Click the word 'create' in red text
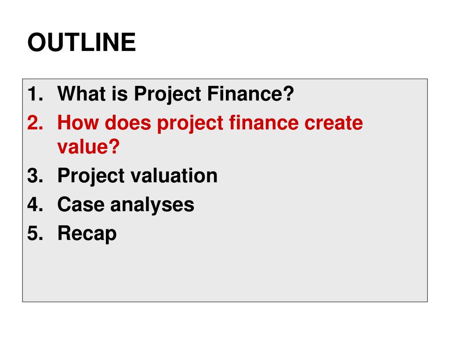The height and width of the screenshot is (338, 450). pyautogui.click(x=334, y=123)
